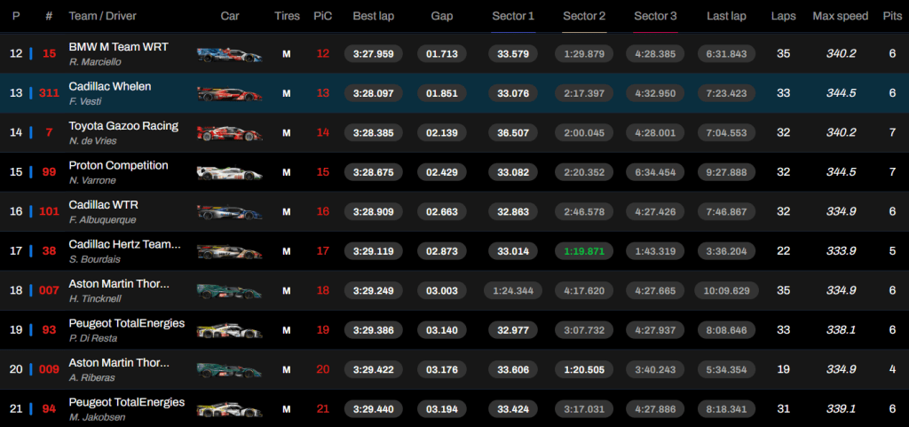Click the Cadillac Hertz Team car image
The image size is (909, 427).
(x=230, y=252)
